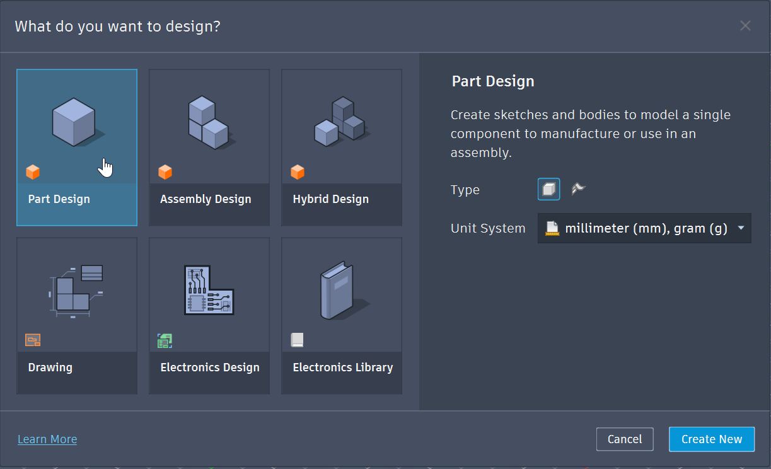This screenshot has height=469, width=771.
Task: Click the Assembly Design orange cube badge
Action: pyautogui.click(x=165, y=171)
